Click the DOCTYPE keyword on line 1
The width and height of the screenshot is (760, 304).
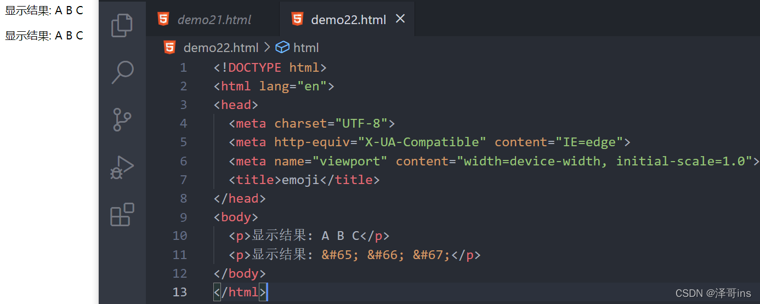pyautogui.click(x=254, y=68)
